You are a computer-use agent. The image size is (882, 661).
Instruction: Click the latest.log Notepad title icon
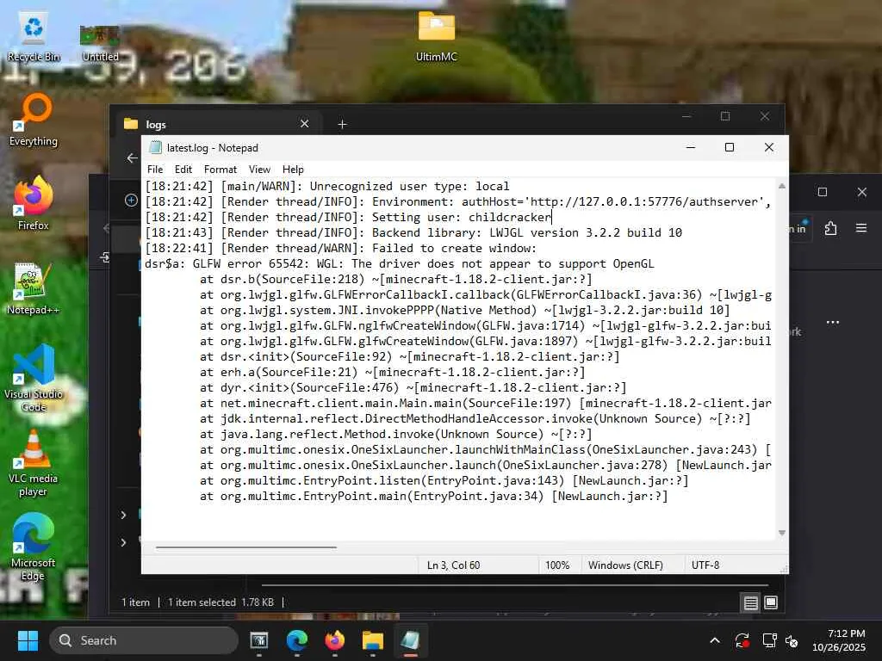(x=155, y=147)
